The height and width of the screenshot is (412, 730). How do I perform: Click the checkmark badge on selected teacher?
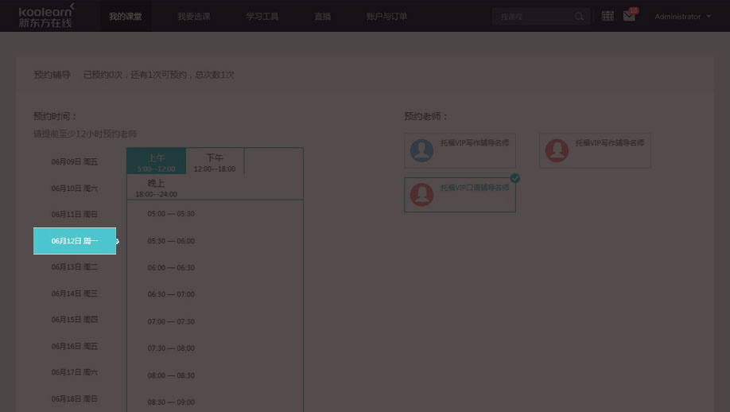[514, 178]
